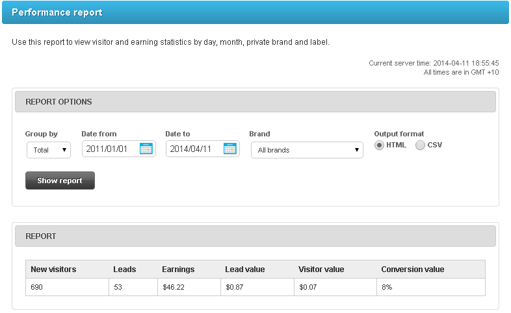The image size is (511, 313).
Task: Open the Date to calendar picker icon
Action: [229, 148]
